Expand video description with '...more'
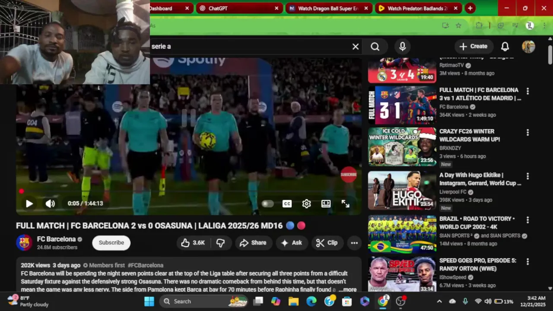The height and width of the screenshot is (311, 553). (347, 290)
